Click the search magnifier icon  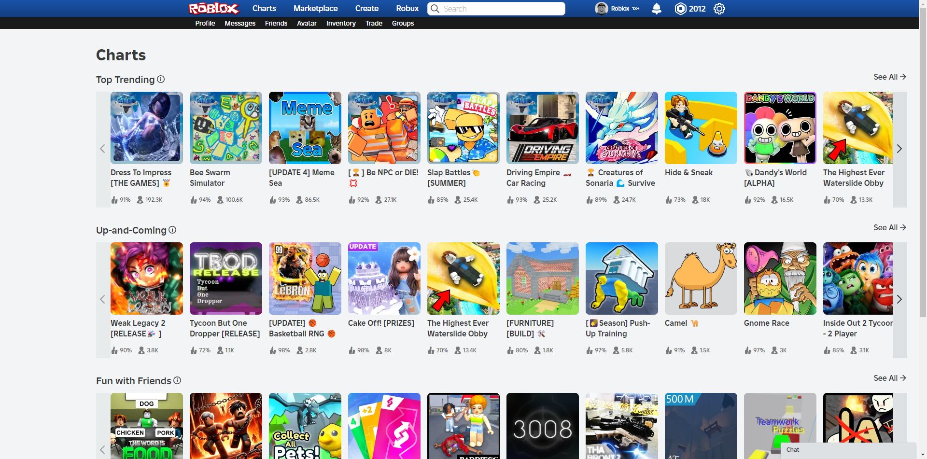pyautogui.click(x=435, y=9)
